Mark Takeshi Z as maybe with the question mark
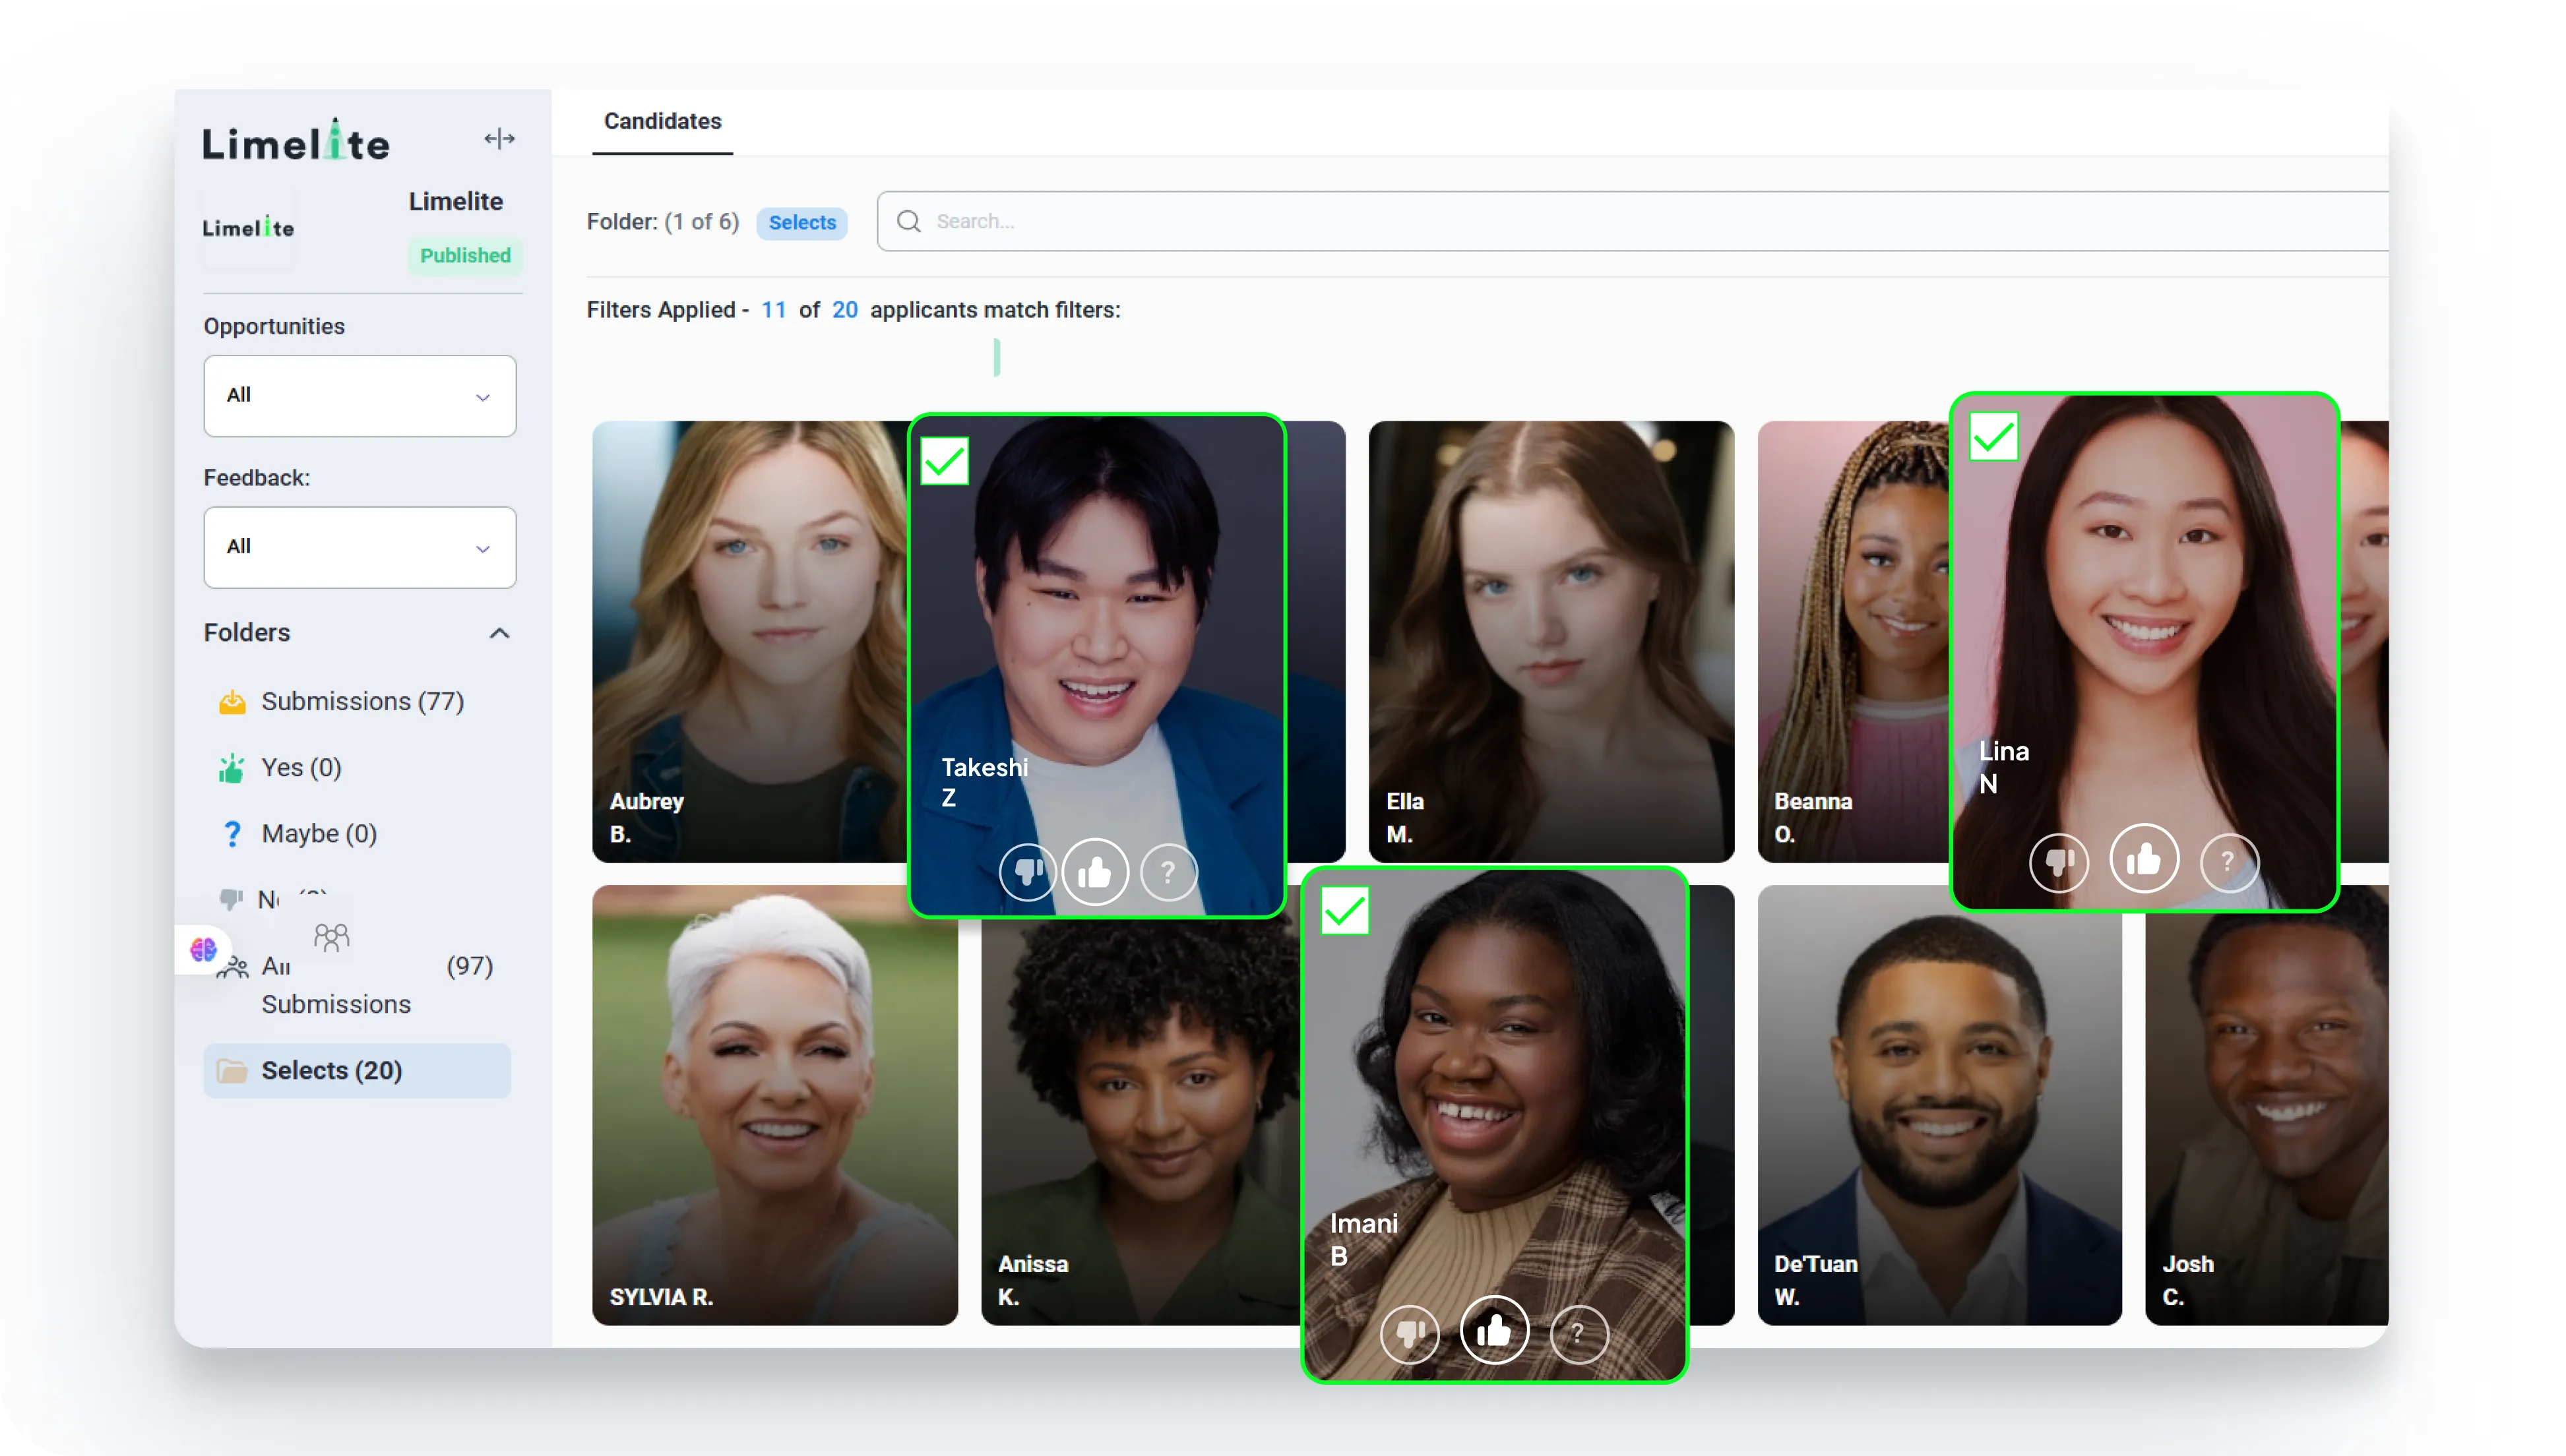2566x1456 pixels. click(x=1168, y=872)
